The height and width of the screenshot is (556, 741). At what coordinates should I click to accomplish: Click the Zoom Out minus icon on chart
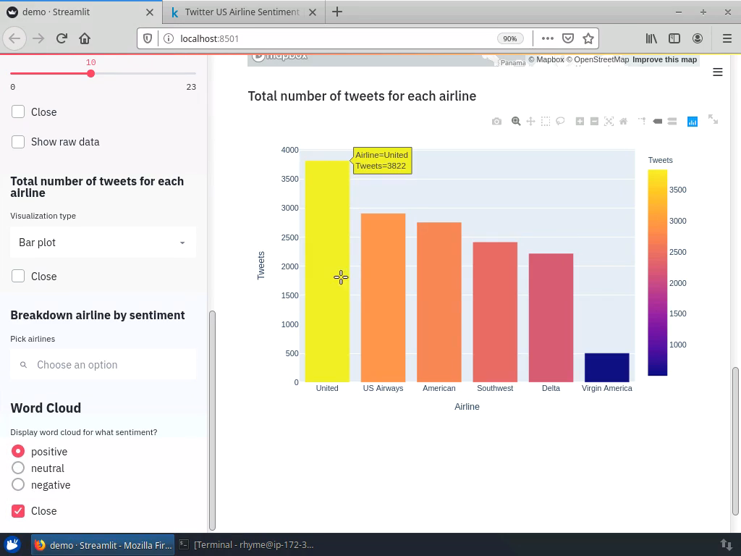pos(595,122)
